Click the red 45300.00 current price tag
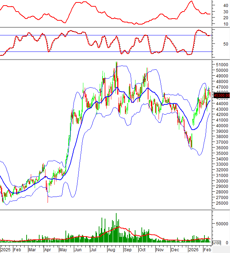Viewport: 230px width, 253px height. 221,95
